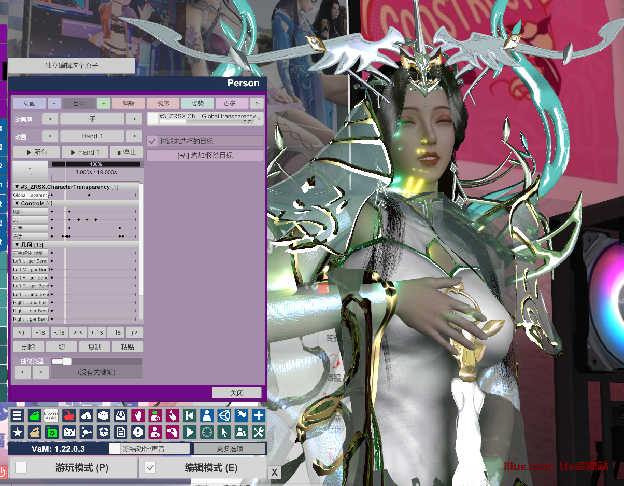
Task: Adjust the 曲线类型 curve type slider
Action: [x=66, y=361]
